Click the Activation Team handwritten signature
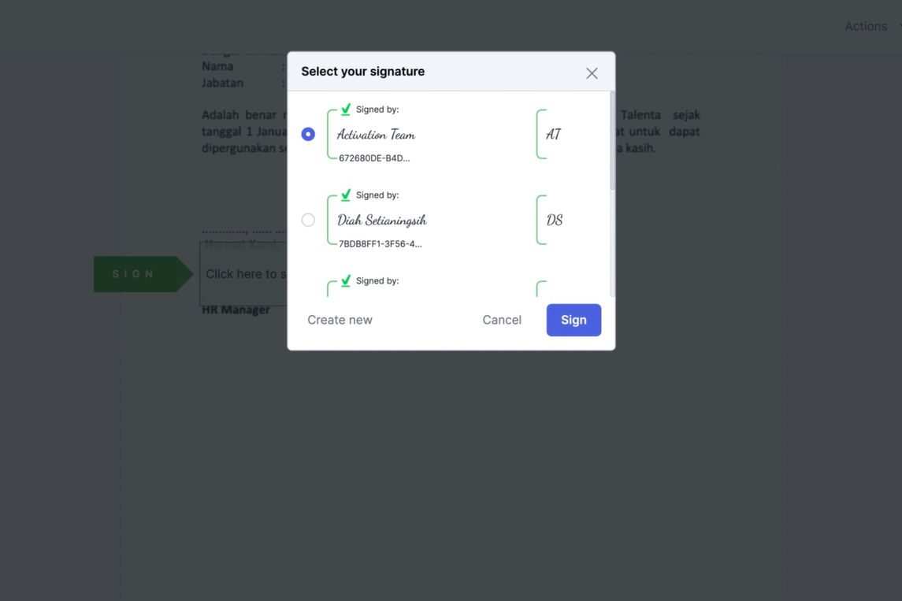Screen dimensions: 902x601 click(376, 135)
